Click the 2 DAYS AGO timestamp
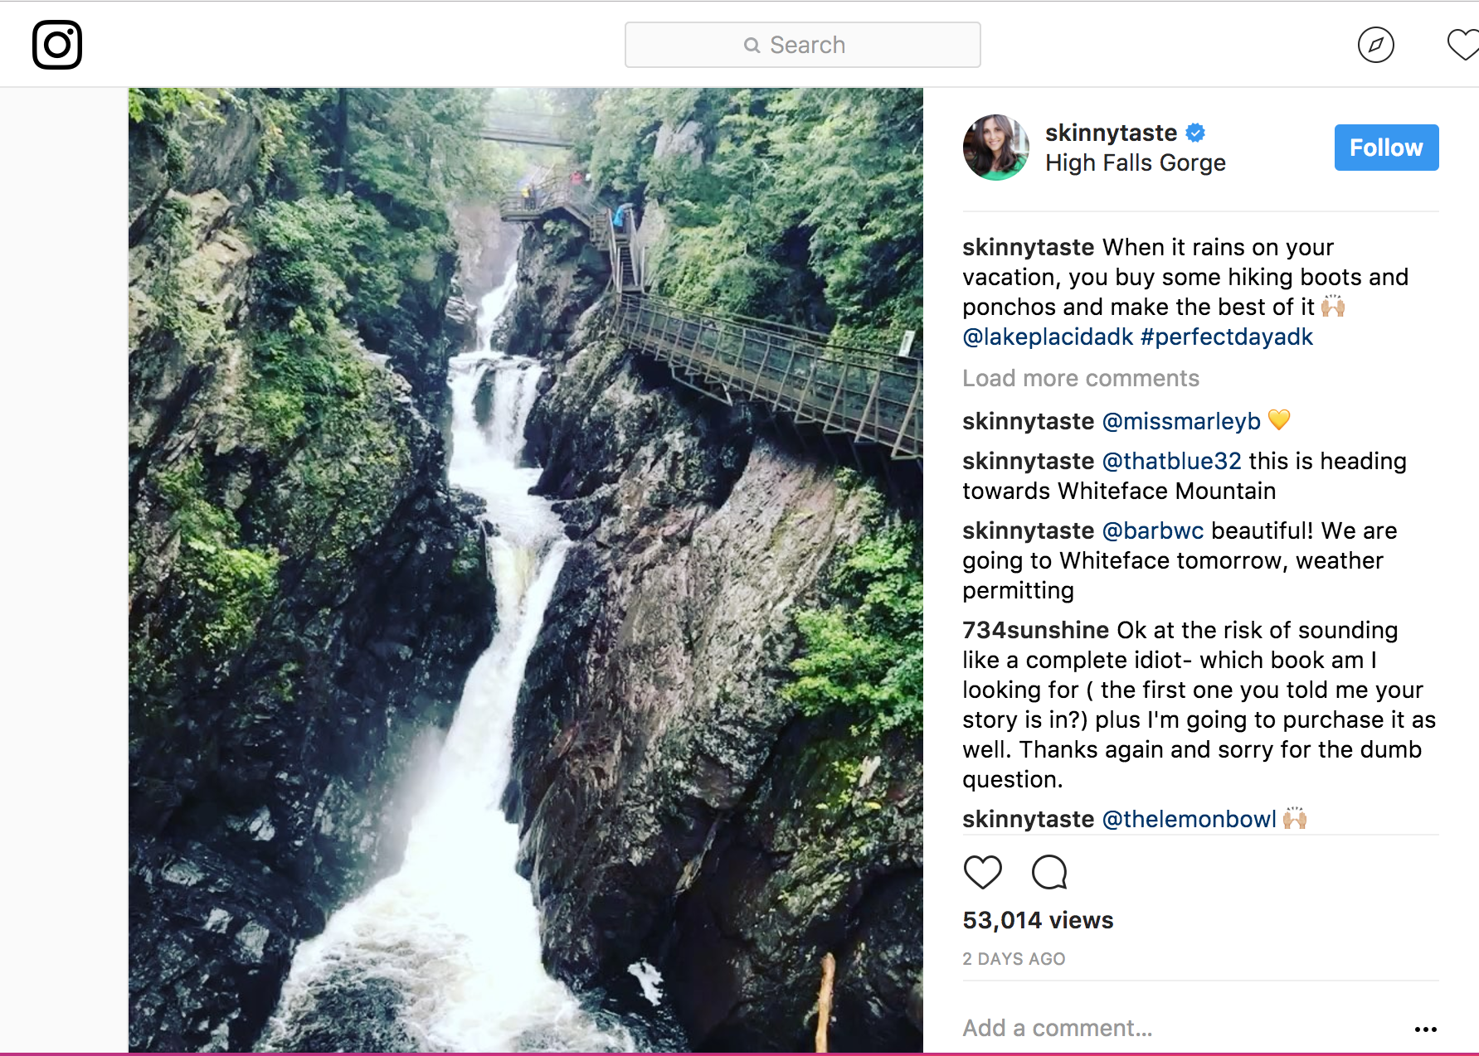The height and width of the screenshot is (1056, 1479). (x=1014, y=959)
